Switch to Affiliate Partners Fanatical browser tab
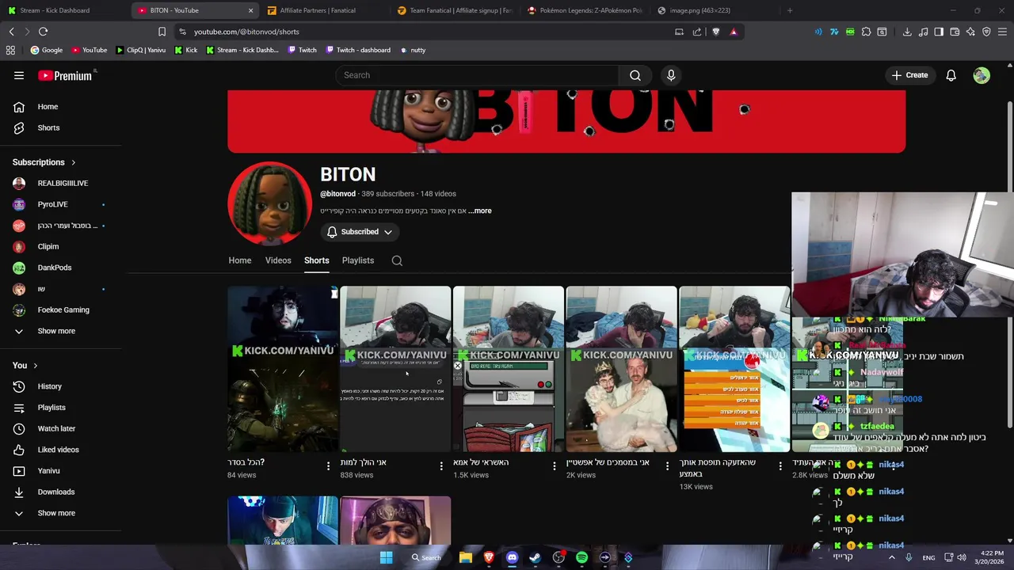1014x570 pixels. (x=323, y=10)
